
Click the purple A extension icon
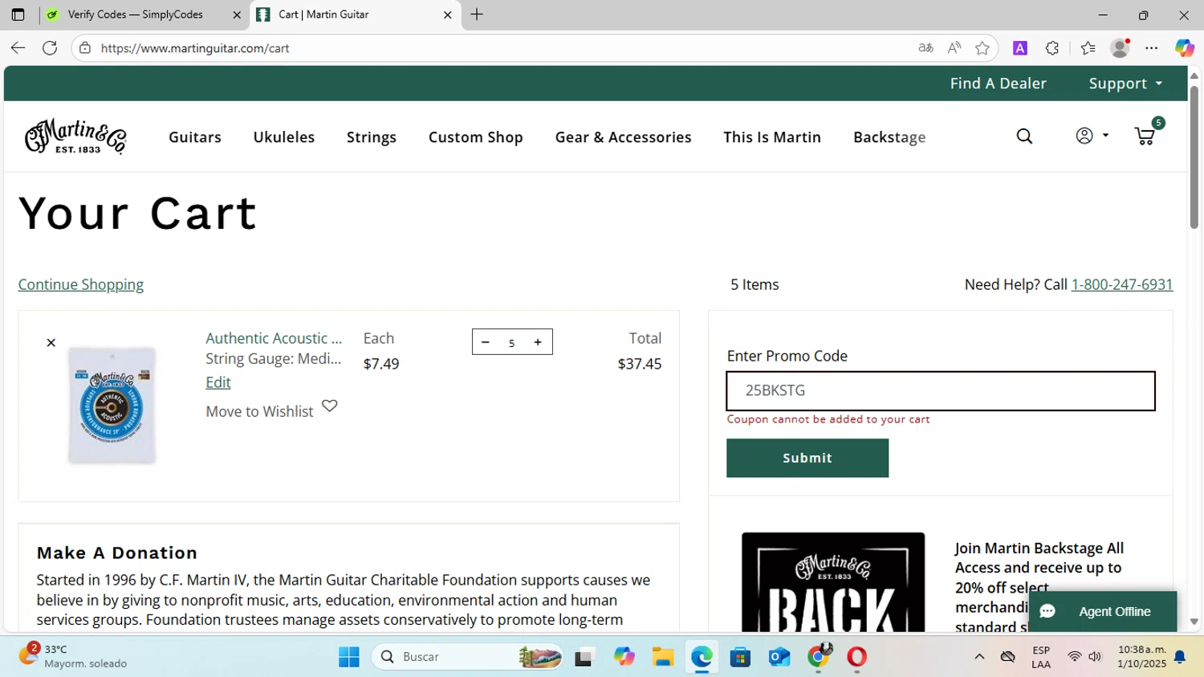tap(1020, 48)
